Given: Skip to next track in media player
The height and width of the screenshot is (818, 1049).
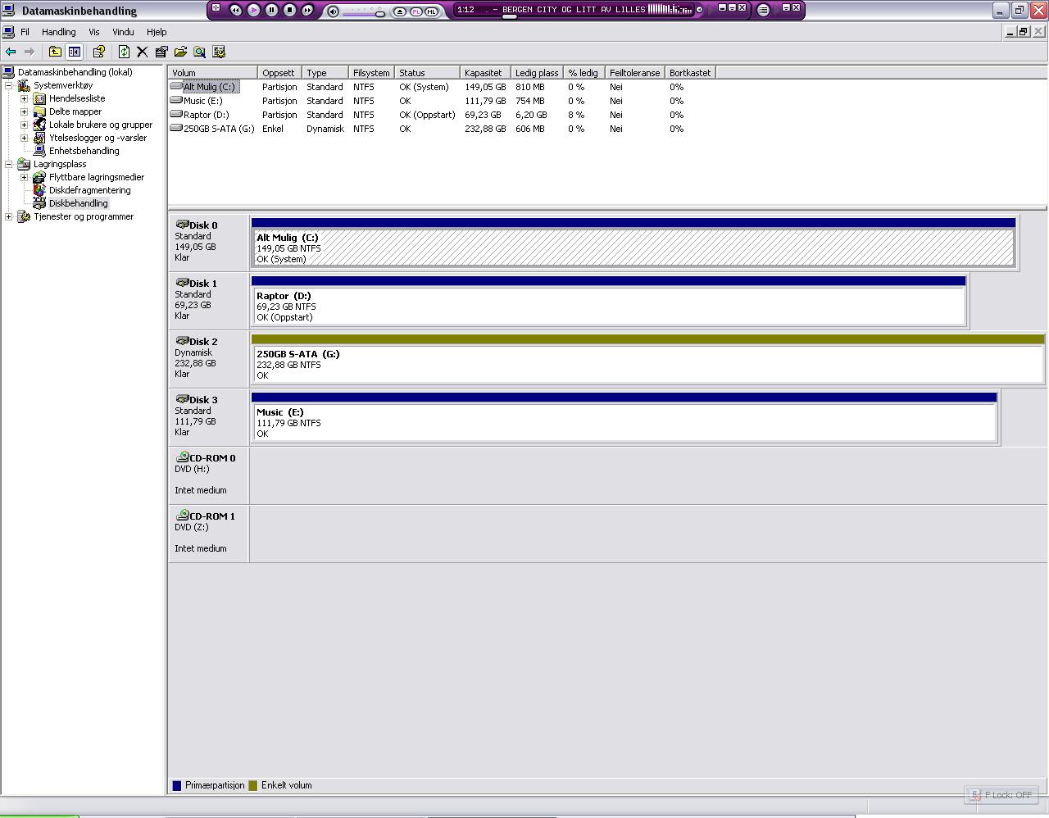Looking at the screenshot, I should [307, 10].
